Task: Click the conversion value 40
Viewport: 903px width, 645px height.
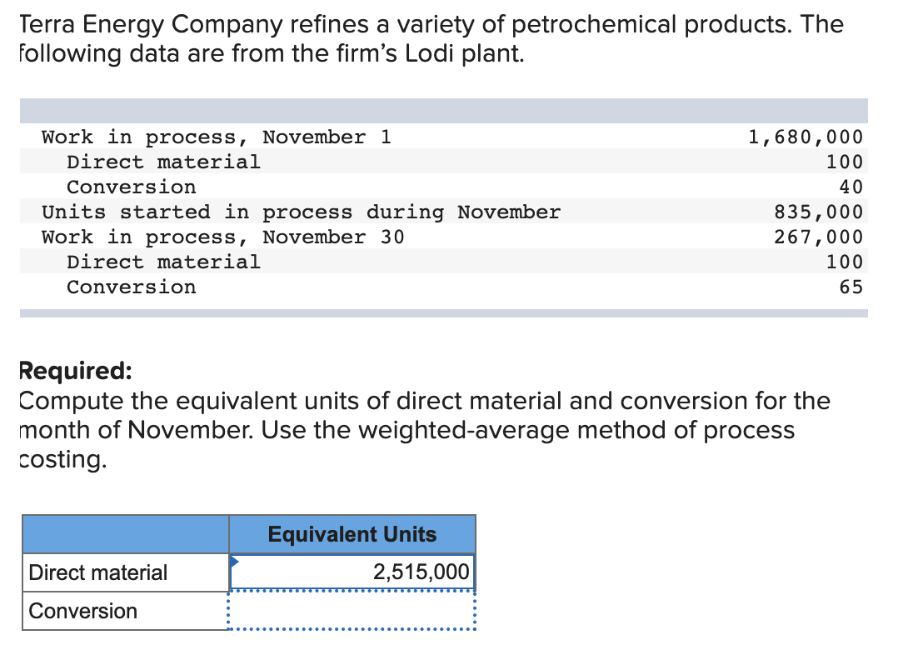Action: pos(851,187)
